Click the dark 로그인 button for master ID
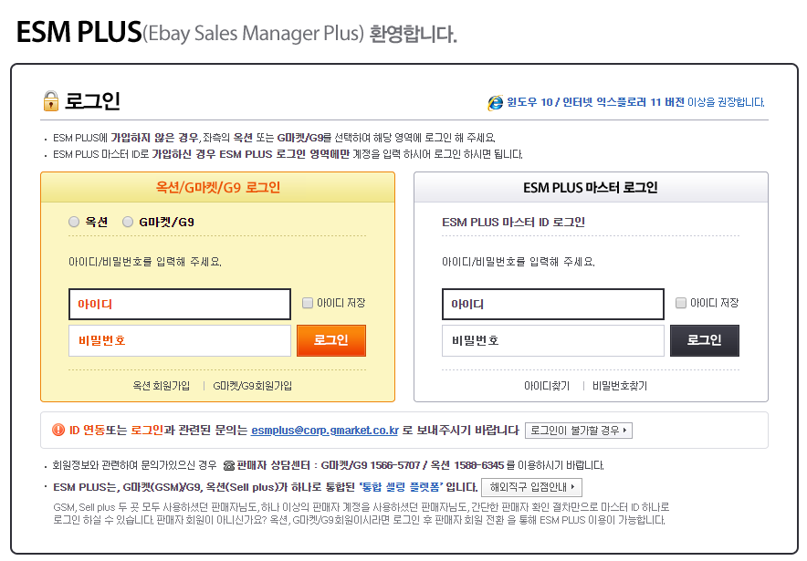This screenshot has height=561, width=807. 705,340
